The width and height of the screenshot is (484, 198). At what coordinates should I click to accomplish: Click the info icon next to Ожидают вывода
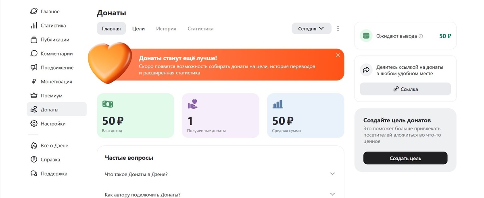tap(421, 36)
